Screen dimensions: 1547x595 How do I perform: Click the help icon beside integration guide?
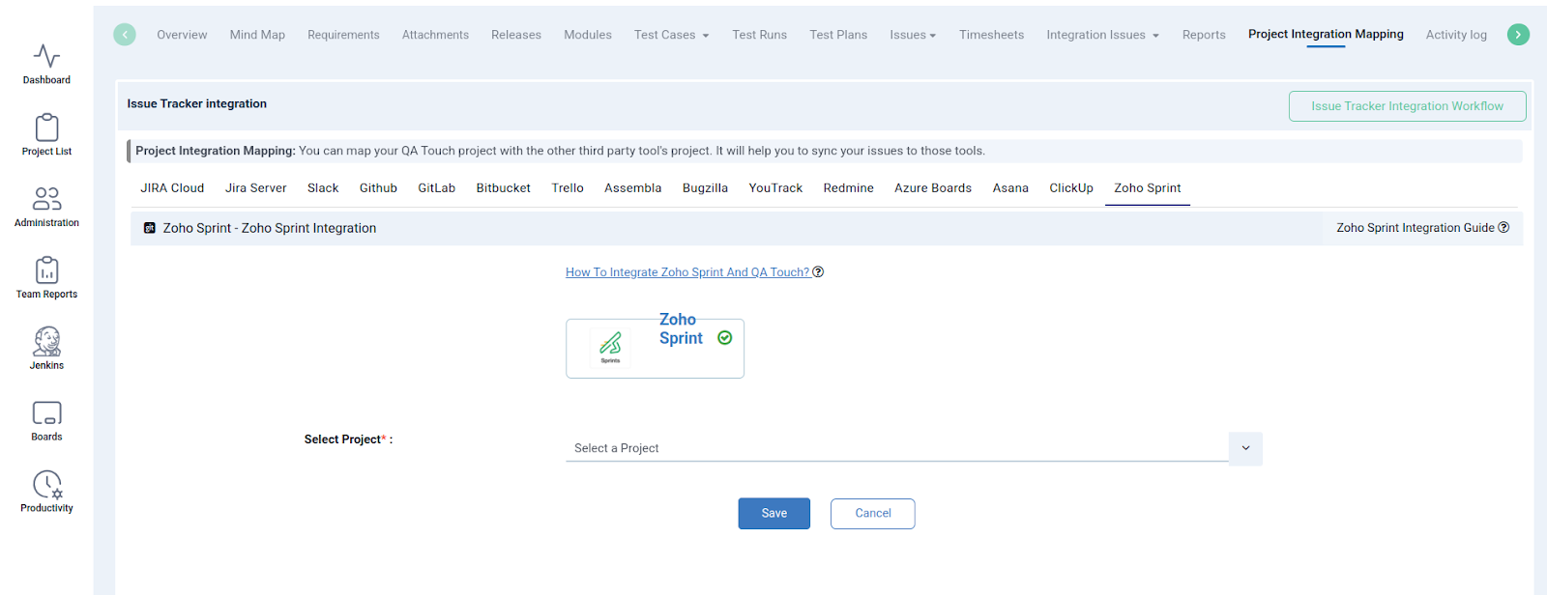pyautogui.click(x=1503, y=228)
